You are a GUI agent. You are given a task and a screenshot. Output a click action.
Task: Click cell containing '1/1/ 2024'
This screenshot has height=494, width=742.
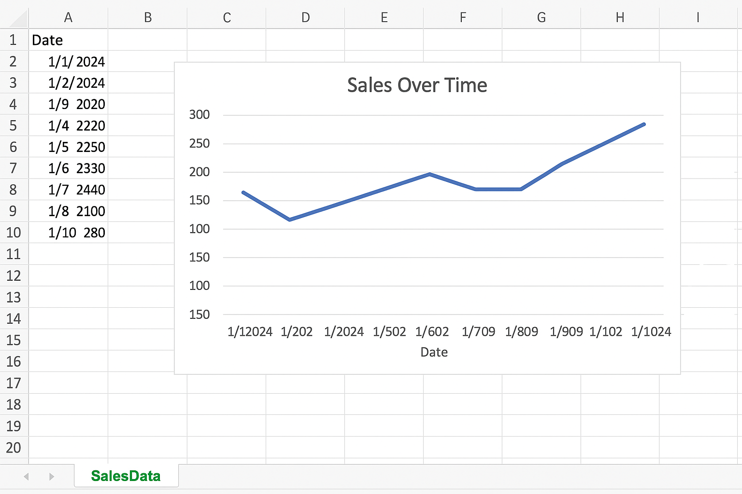tap(68, 61)
